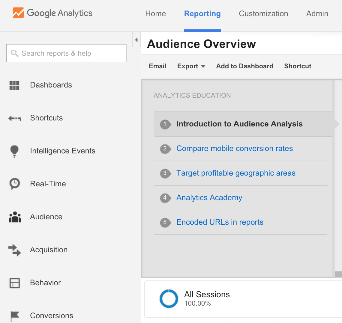342x323 pixels.
Task: Click the search magnifier icon
Action: coord(14,53)
